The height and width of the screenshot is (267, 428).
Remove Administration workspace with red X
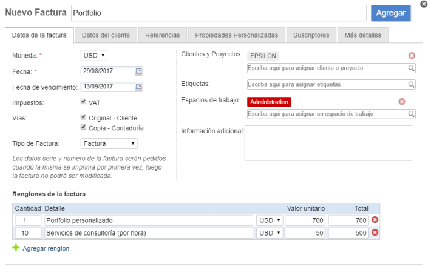[x=401, y=102]
